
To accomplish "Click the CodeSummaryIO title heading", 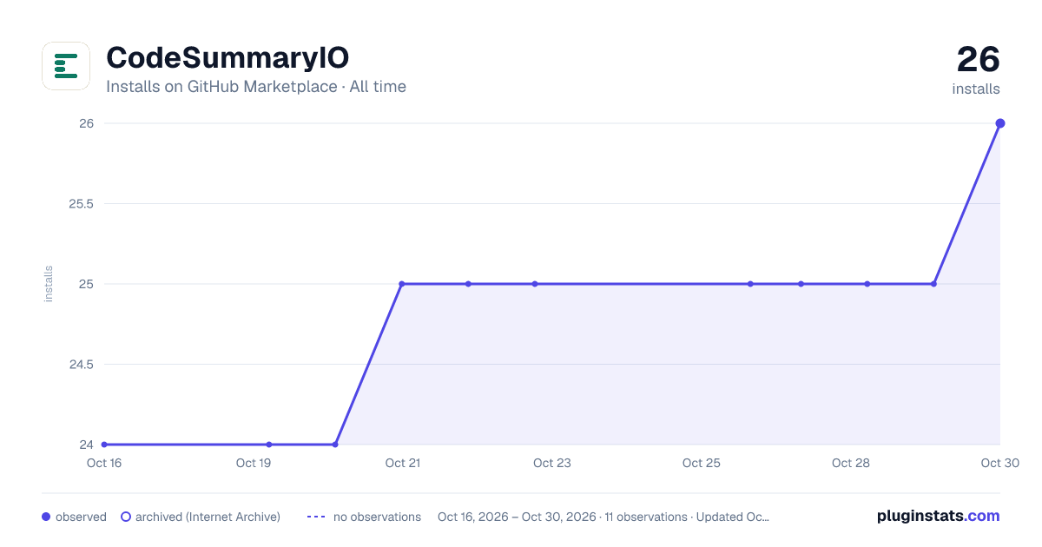I will click(x=228, y=58).
